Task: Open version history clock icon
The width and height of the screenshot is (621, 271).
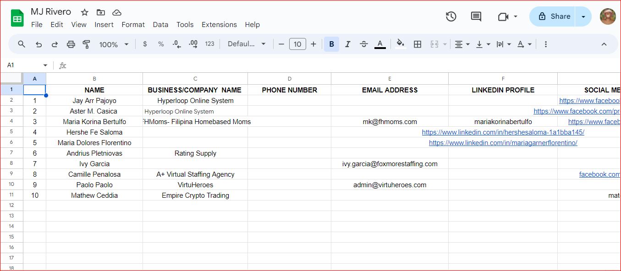Action: [x=451, y=16]
